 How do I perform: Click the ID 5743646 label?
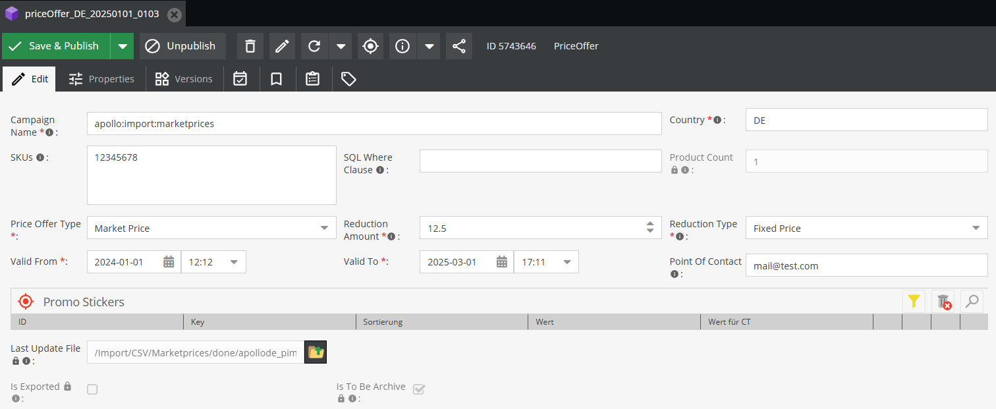coord(511,46)
